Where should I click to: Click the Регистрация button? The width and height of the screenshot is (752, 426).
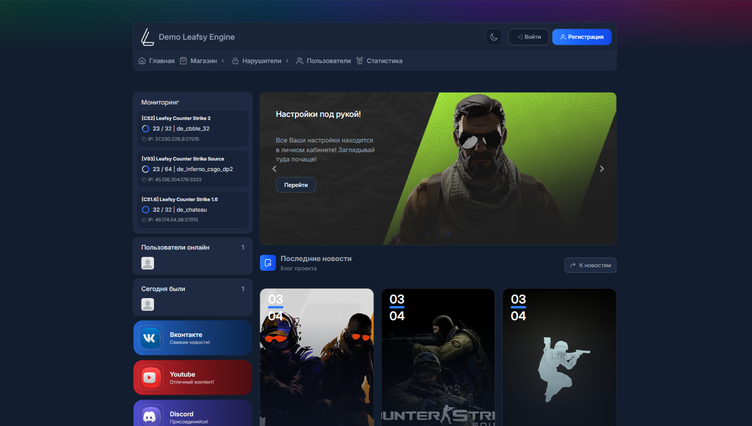click(x=581, y=37)
